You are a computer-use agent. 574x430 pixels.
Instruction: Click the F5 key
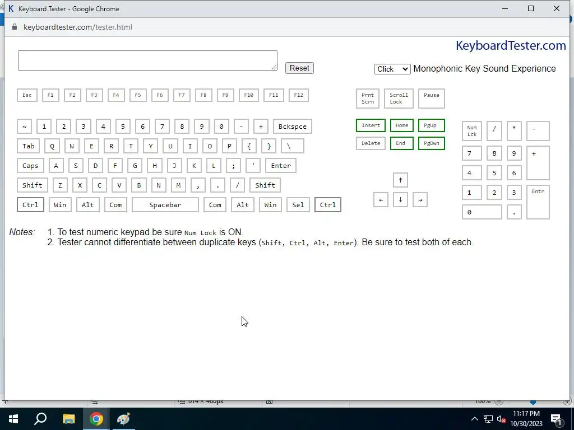138,95
